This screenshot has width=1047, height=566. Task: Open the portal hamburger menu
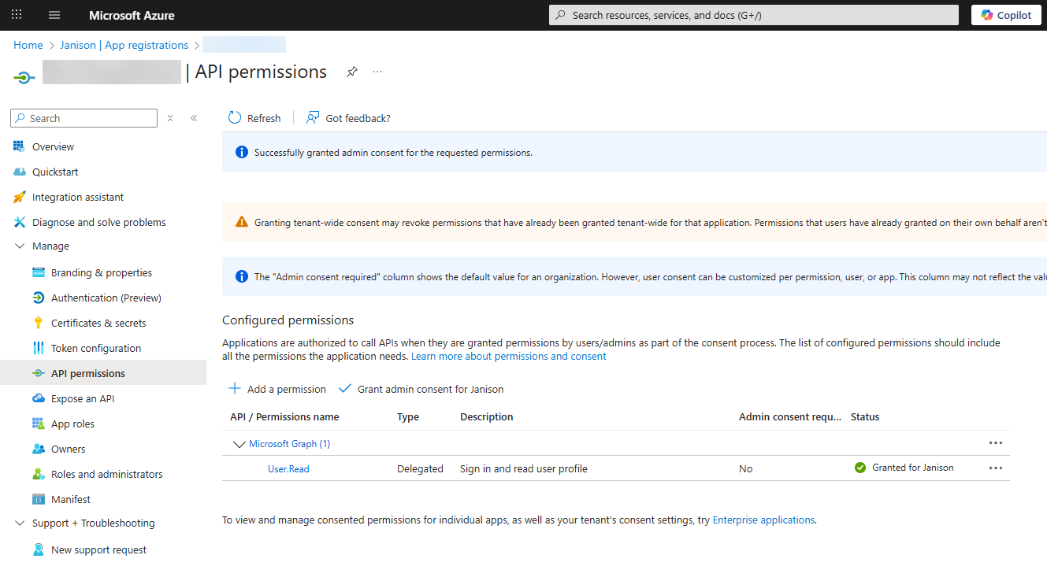54,15
